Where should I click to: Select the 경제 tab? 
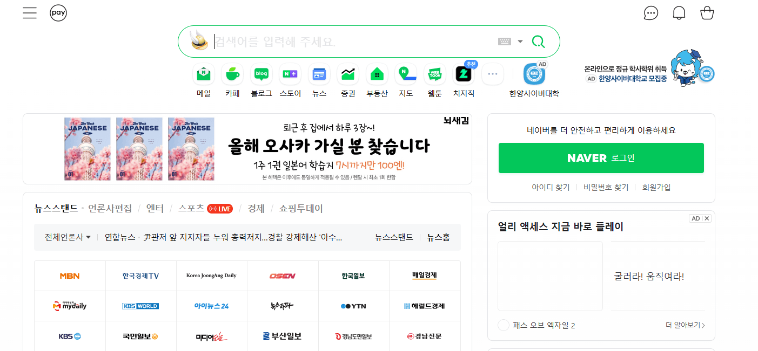click(x=256, y=209)
